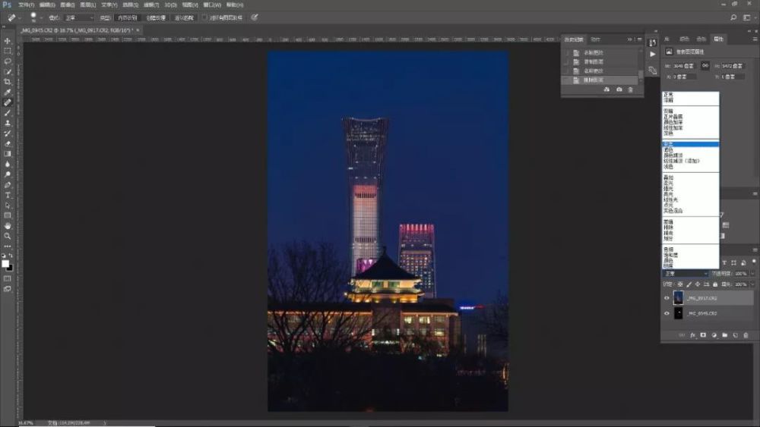Select the Path Selection tool

8,205
